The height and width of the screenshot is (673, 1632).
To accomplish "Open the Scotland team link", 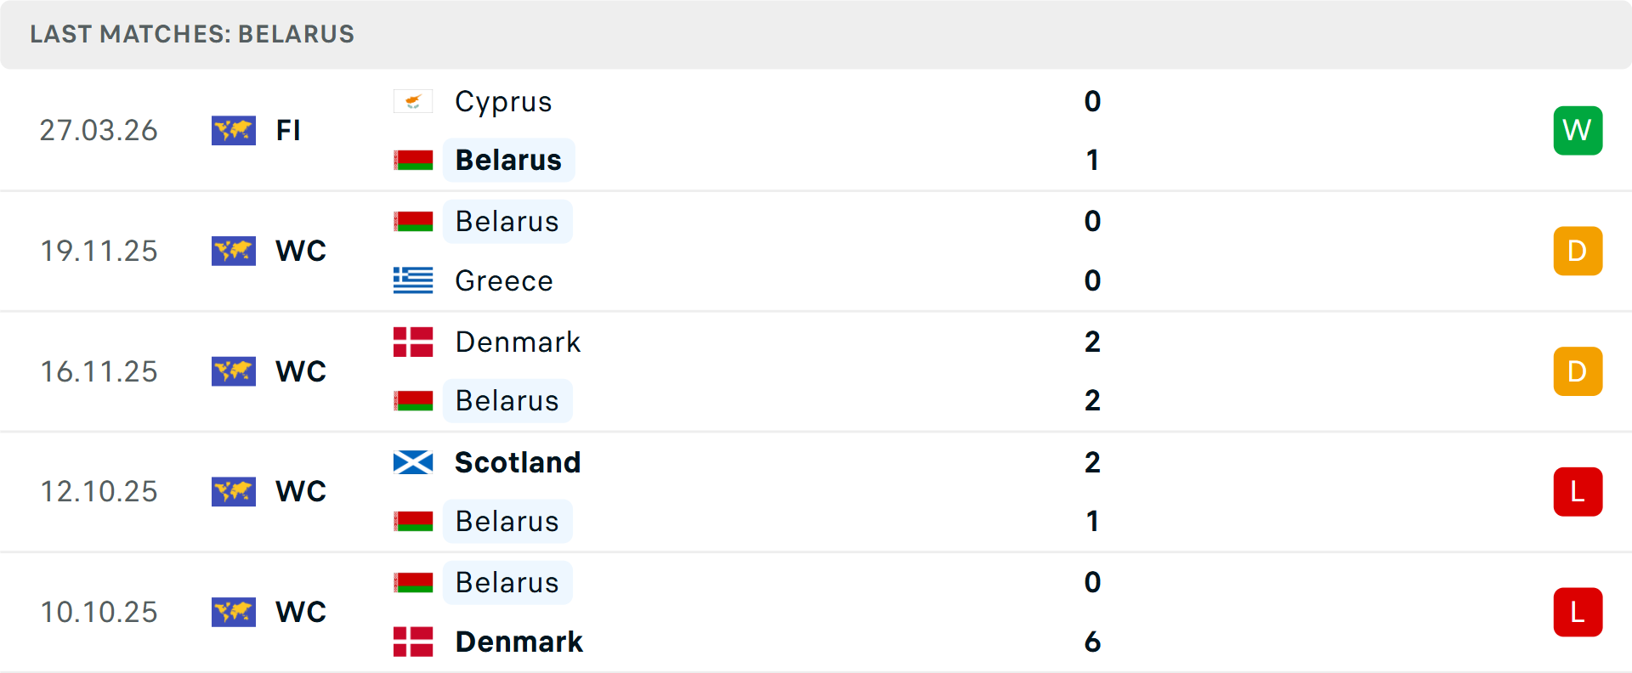I will click(518, 462).
